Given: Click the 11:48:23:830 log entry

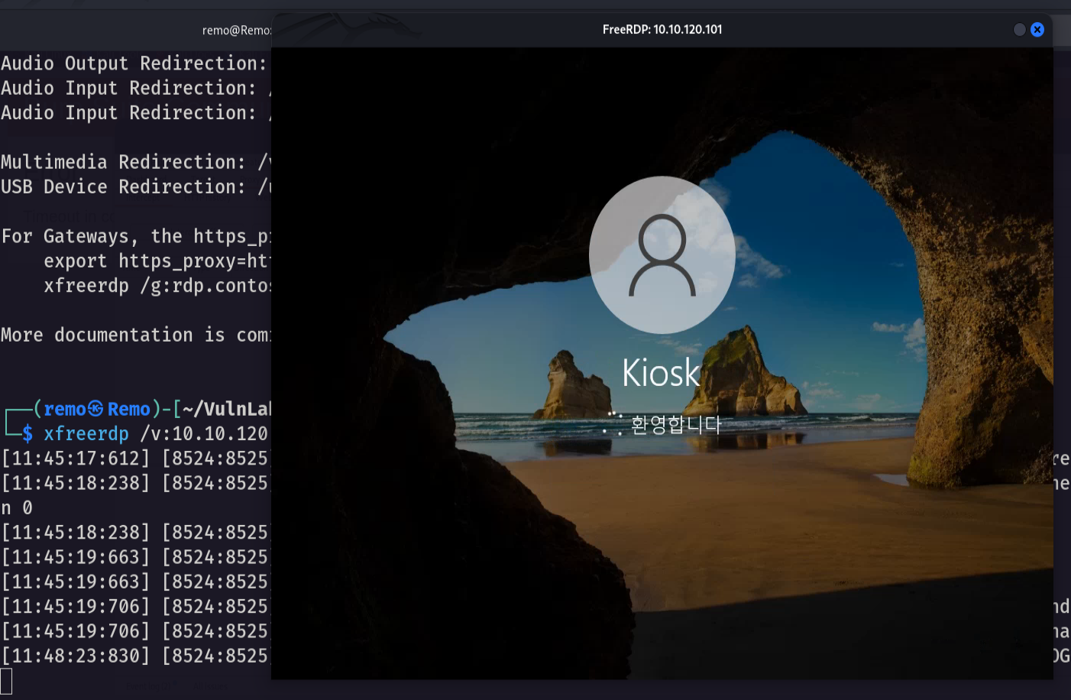Looking at the screenshot, I should pos(76,656).
